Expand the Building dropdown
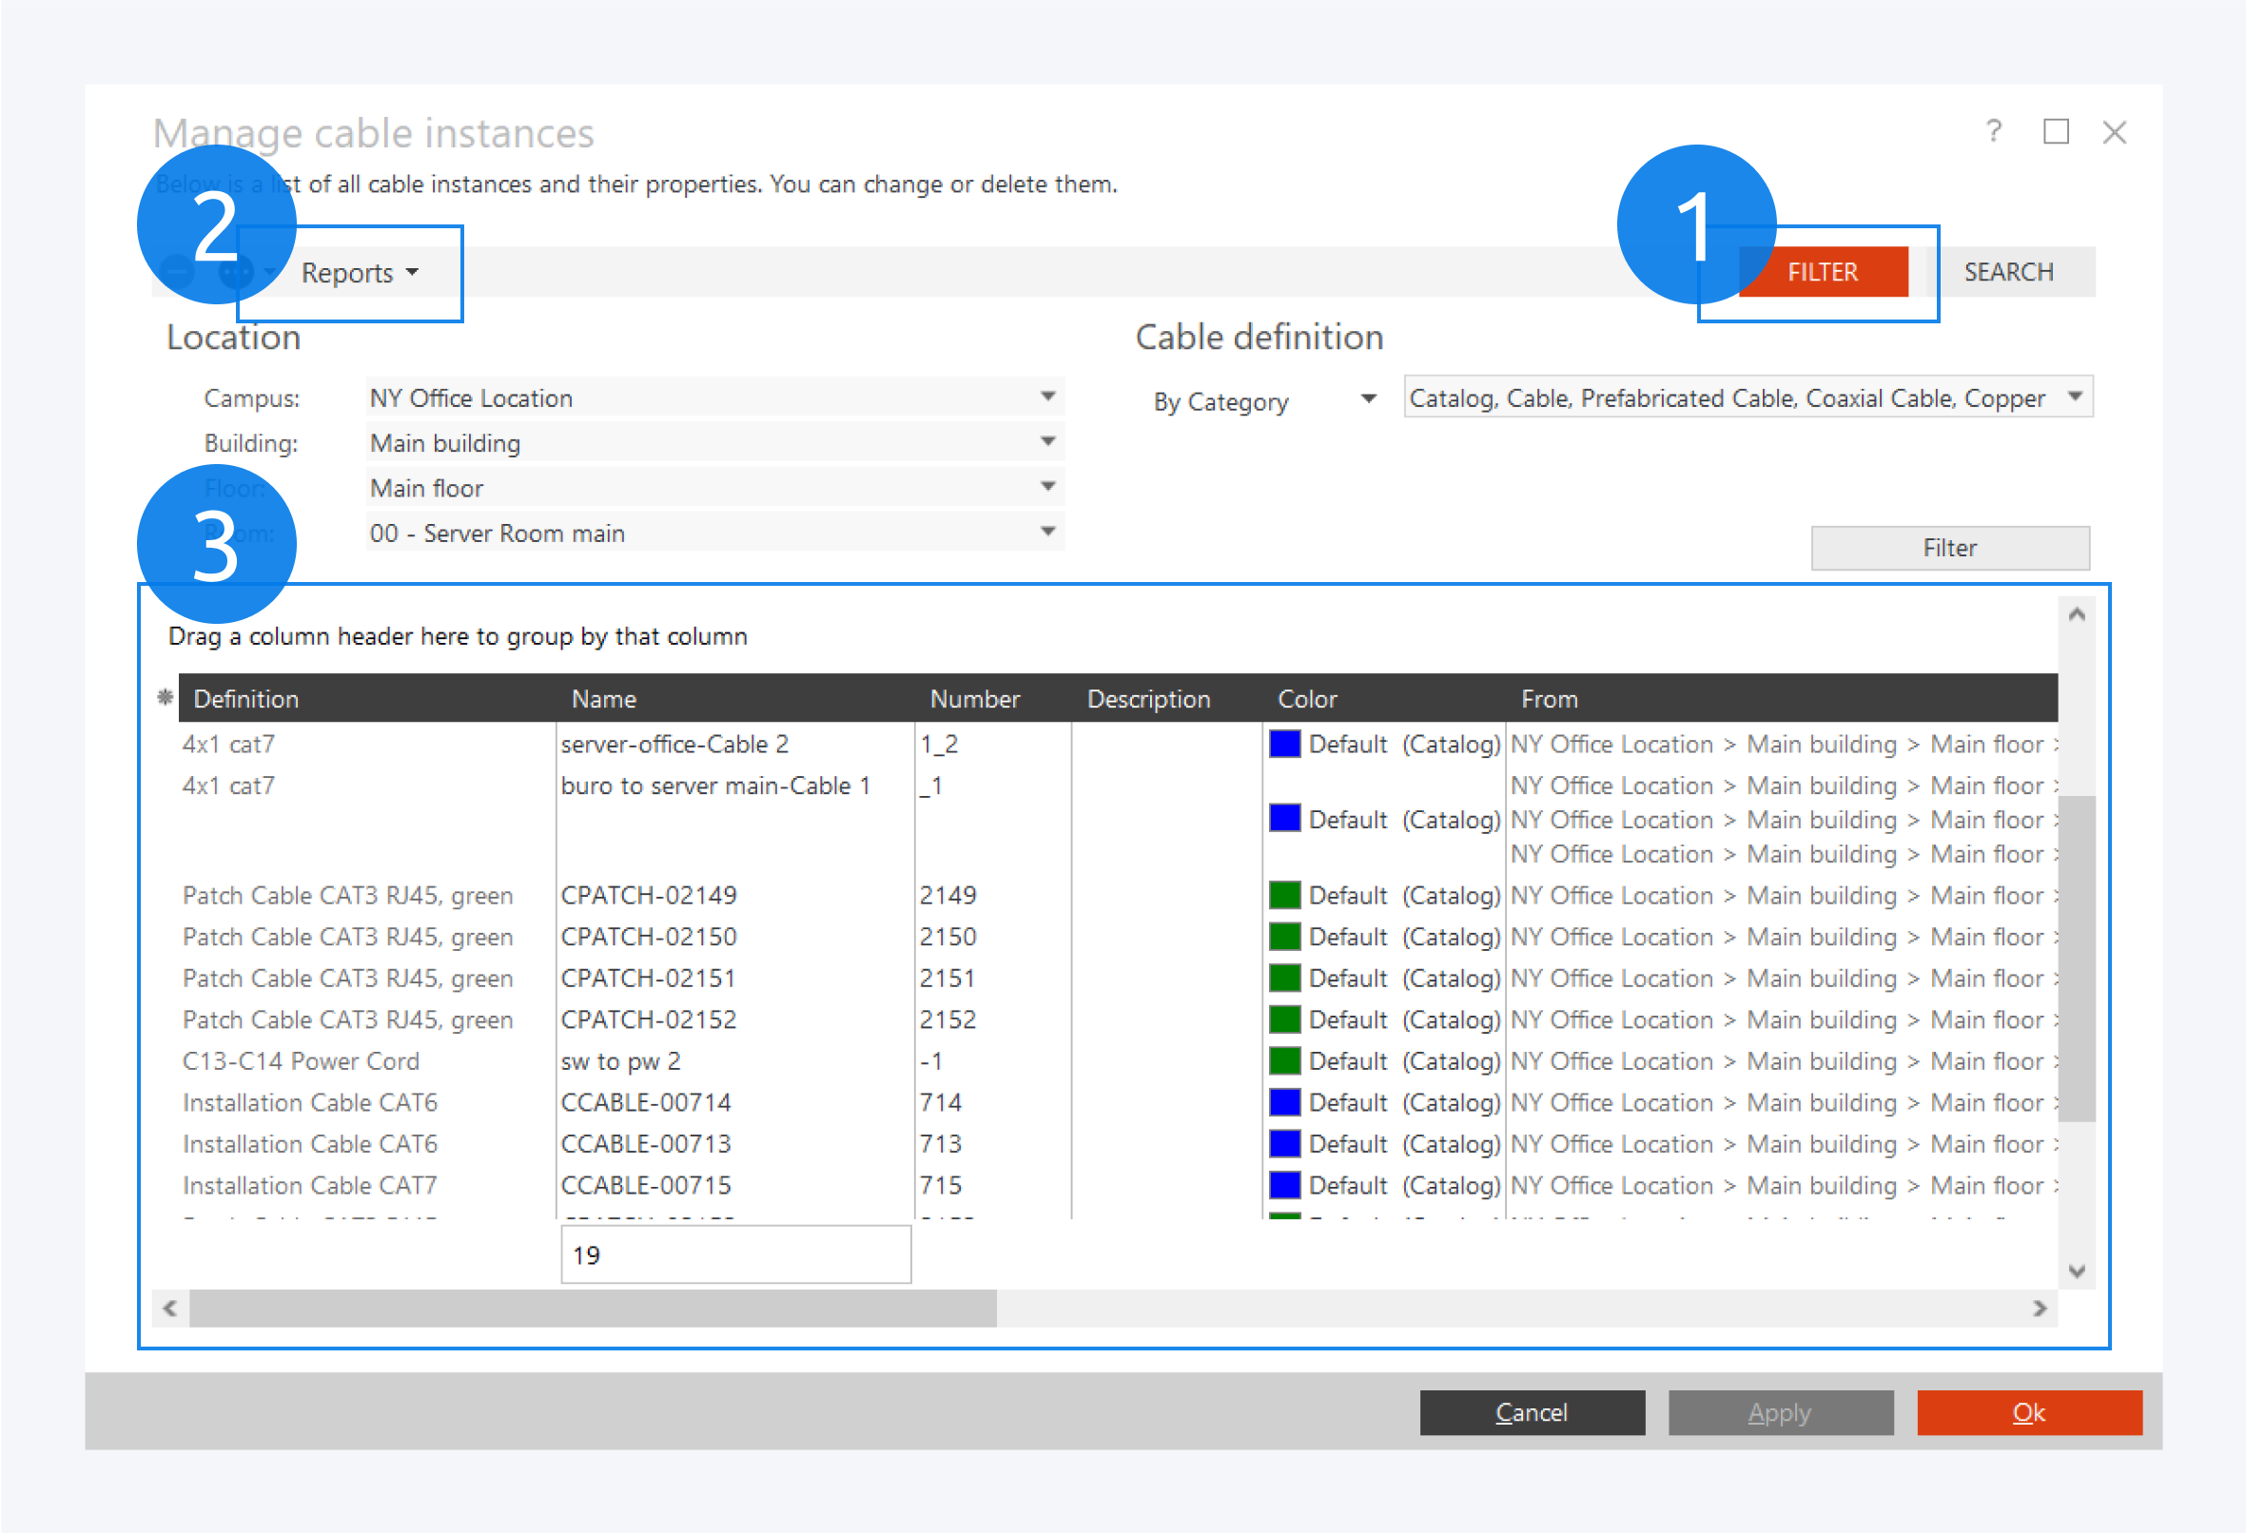 1047,442
